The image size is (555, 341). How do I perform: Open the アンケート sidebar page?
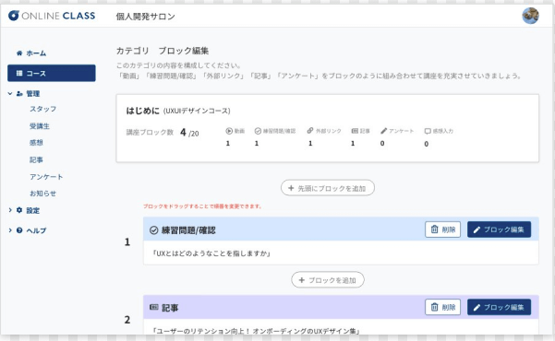(x=46, y=177)
